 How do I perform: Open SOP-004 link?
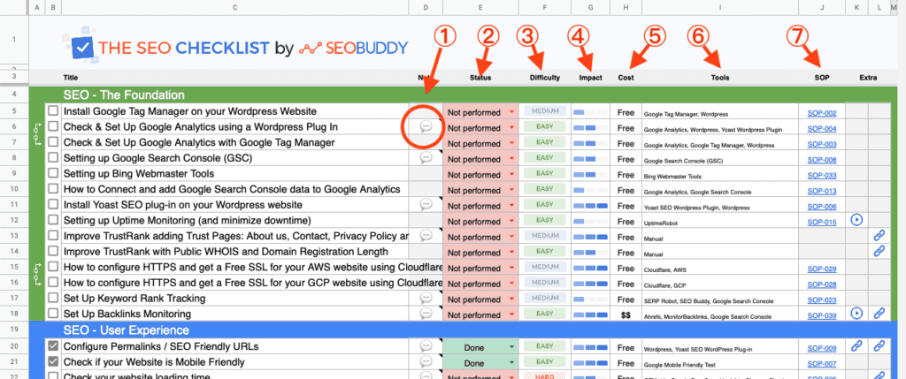(x=822, y=128)
